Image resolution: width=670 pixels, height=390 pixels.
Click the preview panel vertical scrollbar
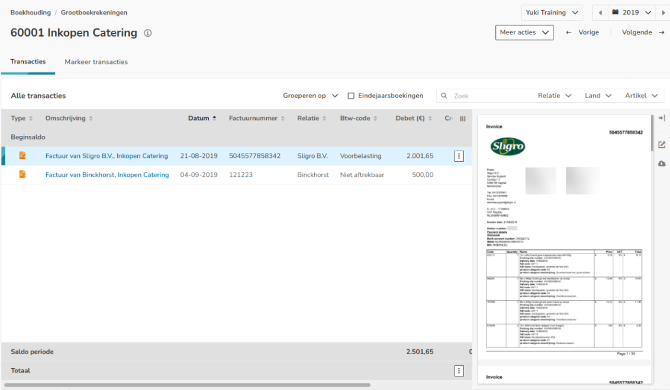pyautogui.click(x=652, y=132)
